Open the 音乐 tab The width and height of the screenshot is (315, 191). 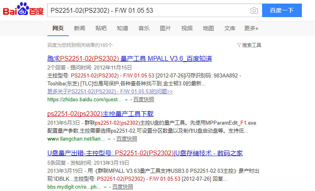[144, 28]
